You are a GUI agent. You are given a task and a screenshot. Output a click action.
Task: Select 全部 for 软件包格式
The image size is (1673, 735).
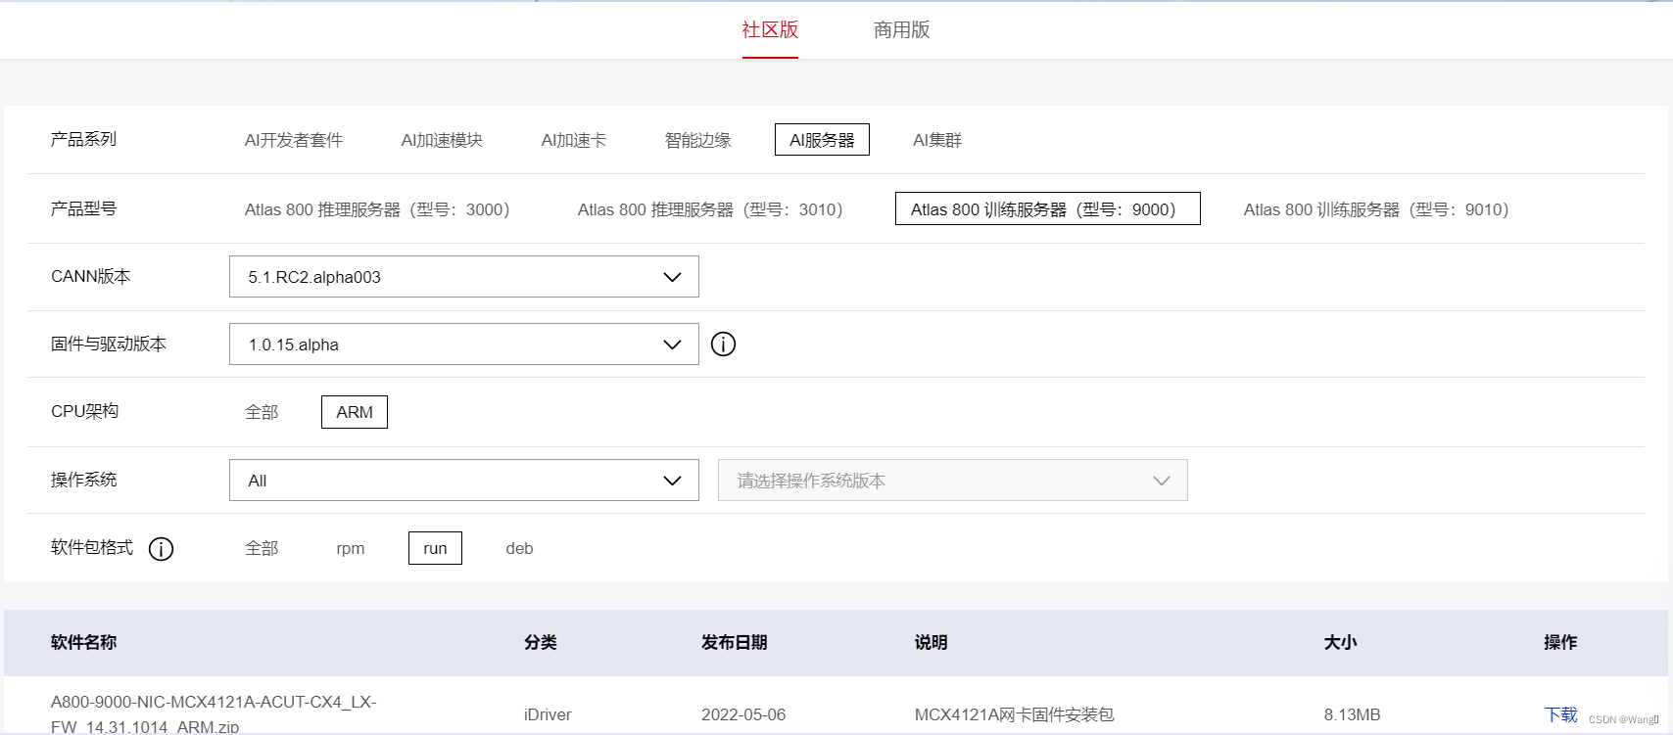pyautogui.click(x=262, y=548)
